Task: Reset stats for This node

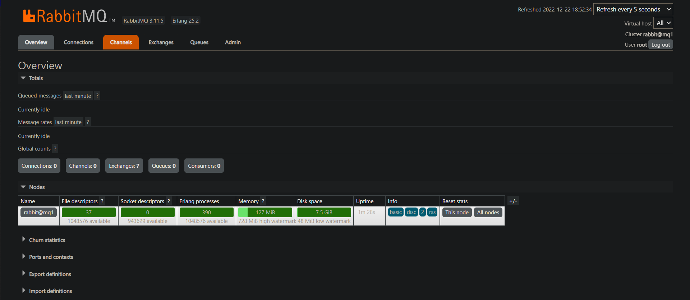Action: 457,212
